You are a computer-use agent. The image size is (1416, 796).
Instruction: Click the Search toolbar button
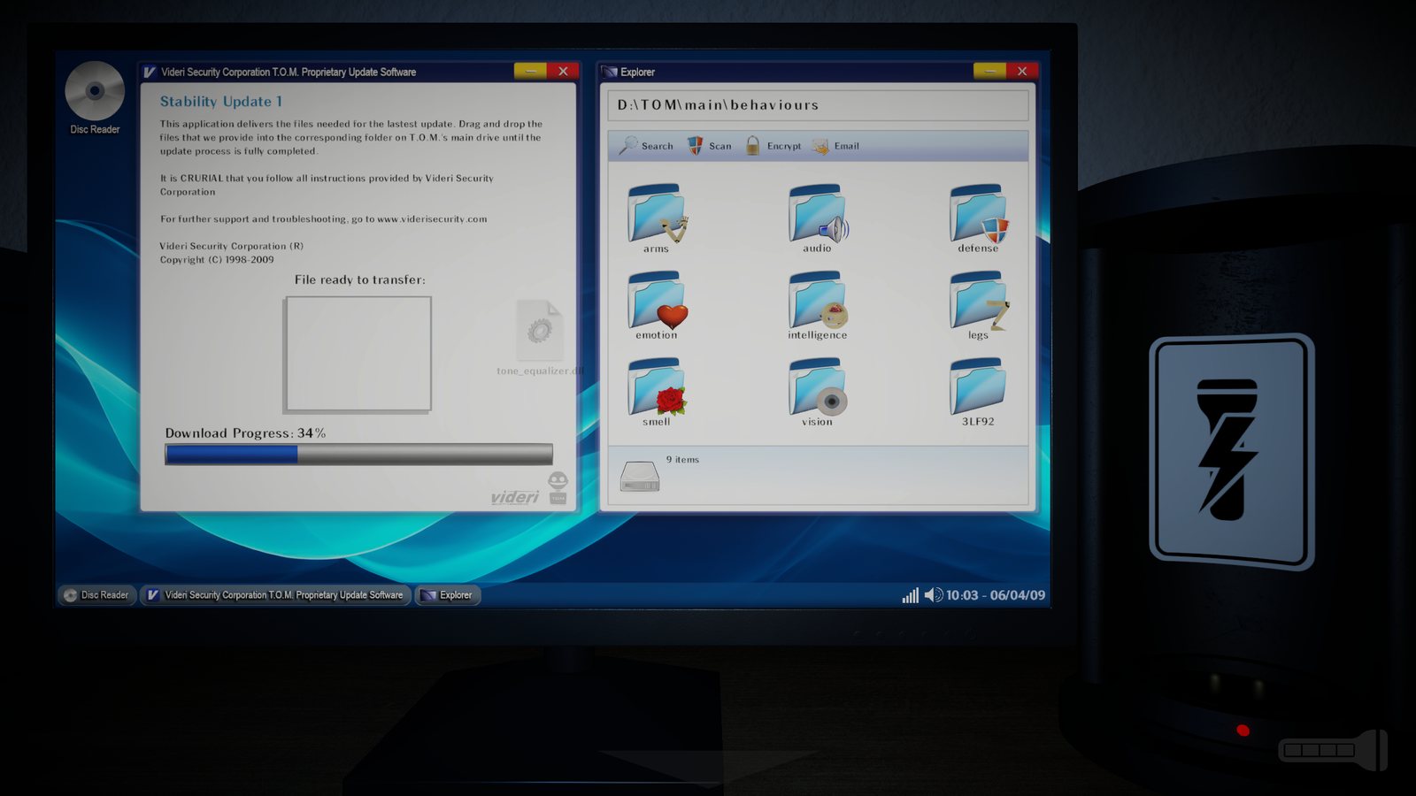point(646,146)
